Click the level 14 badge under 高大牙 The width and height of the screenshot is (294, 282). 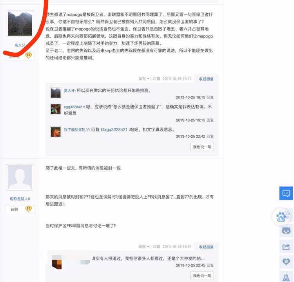(x=28, y=56)
